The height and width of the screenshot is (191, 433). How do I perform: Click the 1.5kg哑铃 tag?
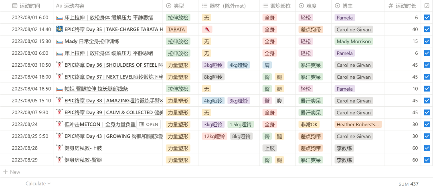click(241, 124)
